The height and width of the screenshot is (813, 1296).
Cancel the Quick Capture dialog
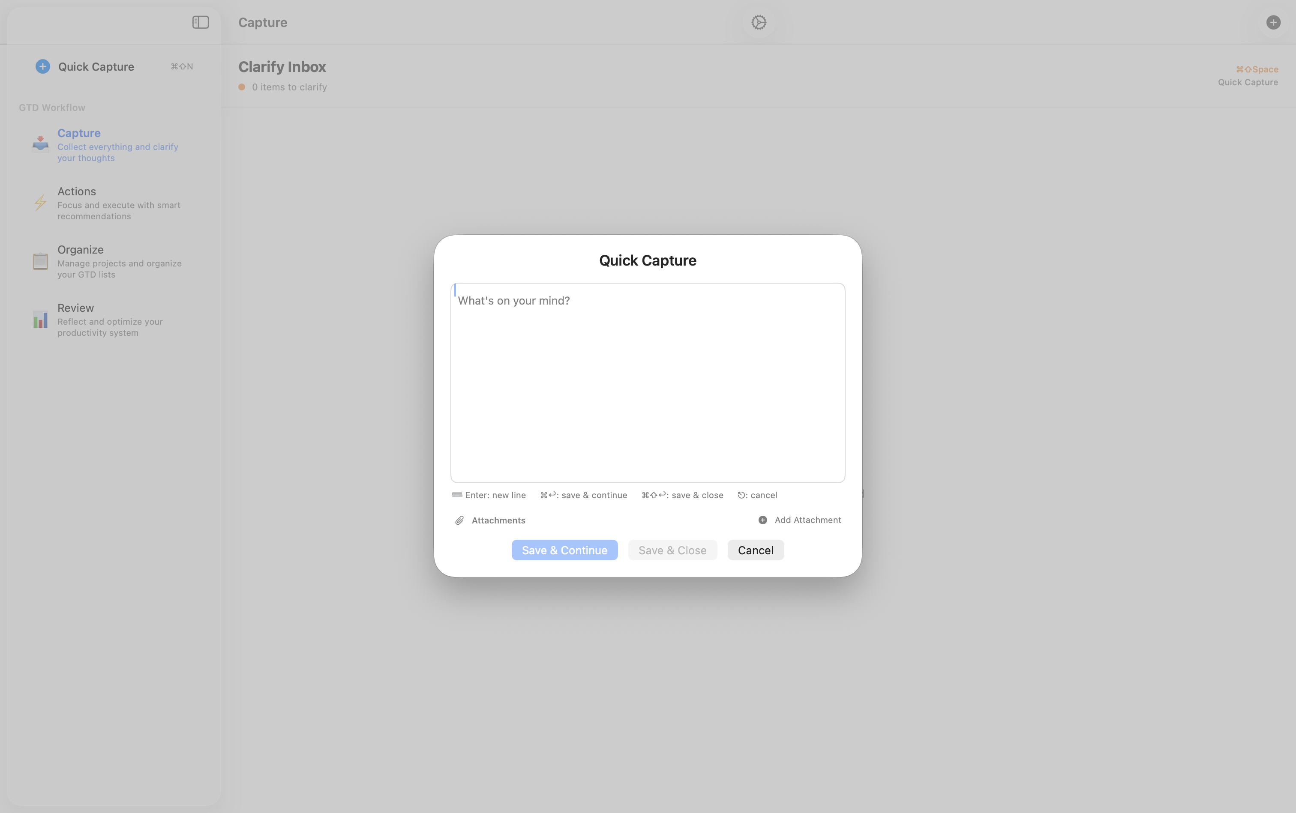755,550
